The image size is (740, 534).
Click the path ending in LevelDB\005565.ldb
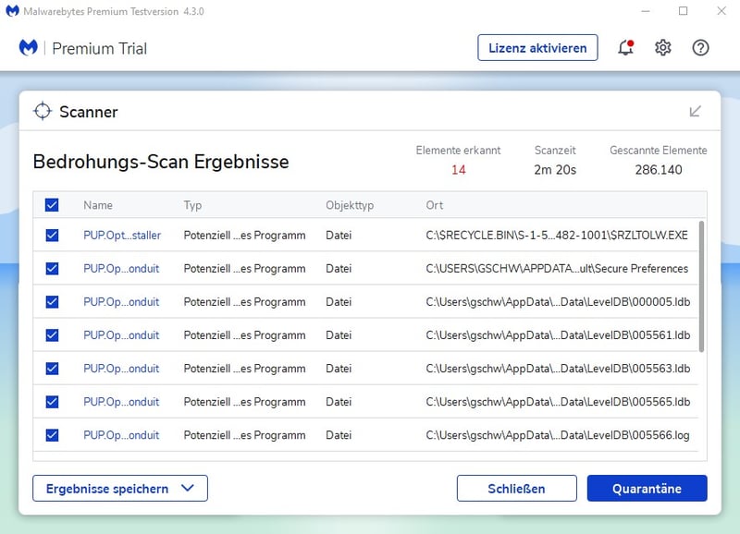(x=558, y=402)
